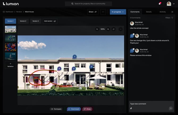Open the image viewer more options menu

tap(121, 29)
